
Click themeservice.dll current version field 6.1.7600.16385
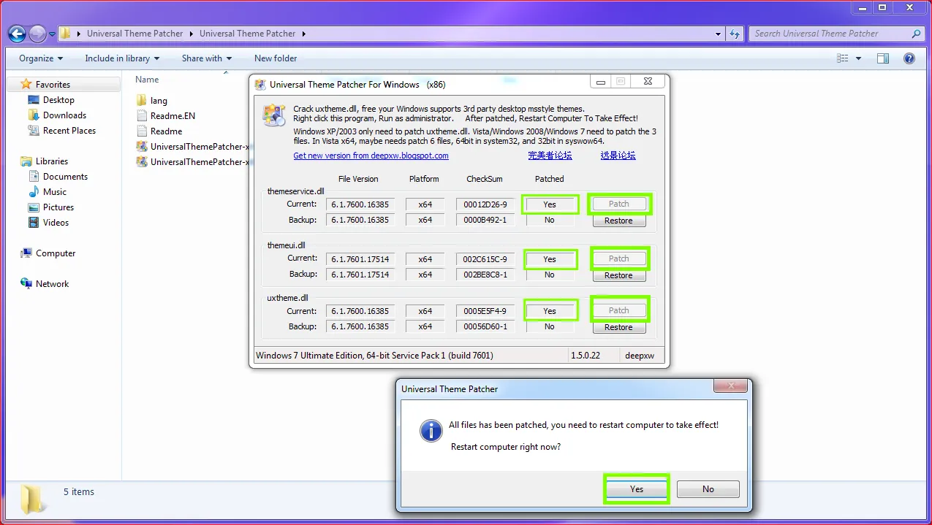point(360,204)
